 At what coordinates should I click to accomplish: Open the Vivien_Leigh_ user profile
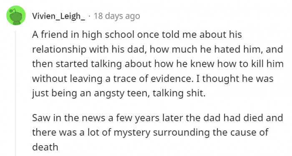click(x=59, y=16)
